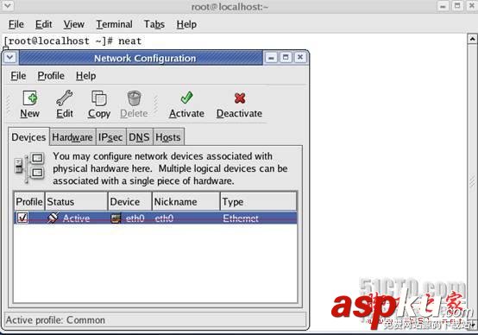
Task: Click the neat command line in terminal
Action: point(72,41)
